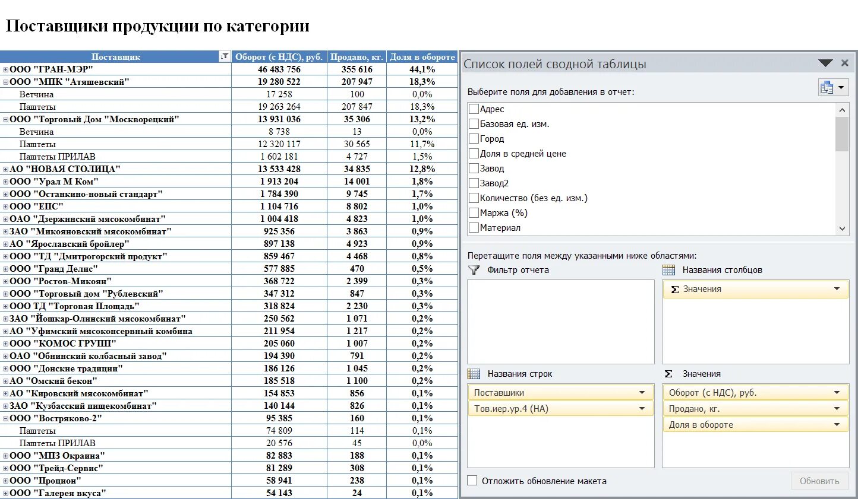This screenshot has height=499, width=858.
Task: Expand the ООО "КОМОС ГРУПП" row
Action: coord(5,344)
